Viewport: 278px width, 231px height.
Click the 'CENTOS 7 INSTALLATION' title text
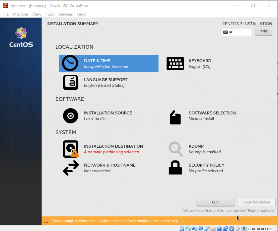247,24
